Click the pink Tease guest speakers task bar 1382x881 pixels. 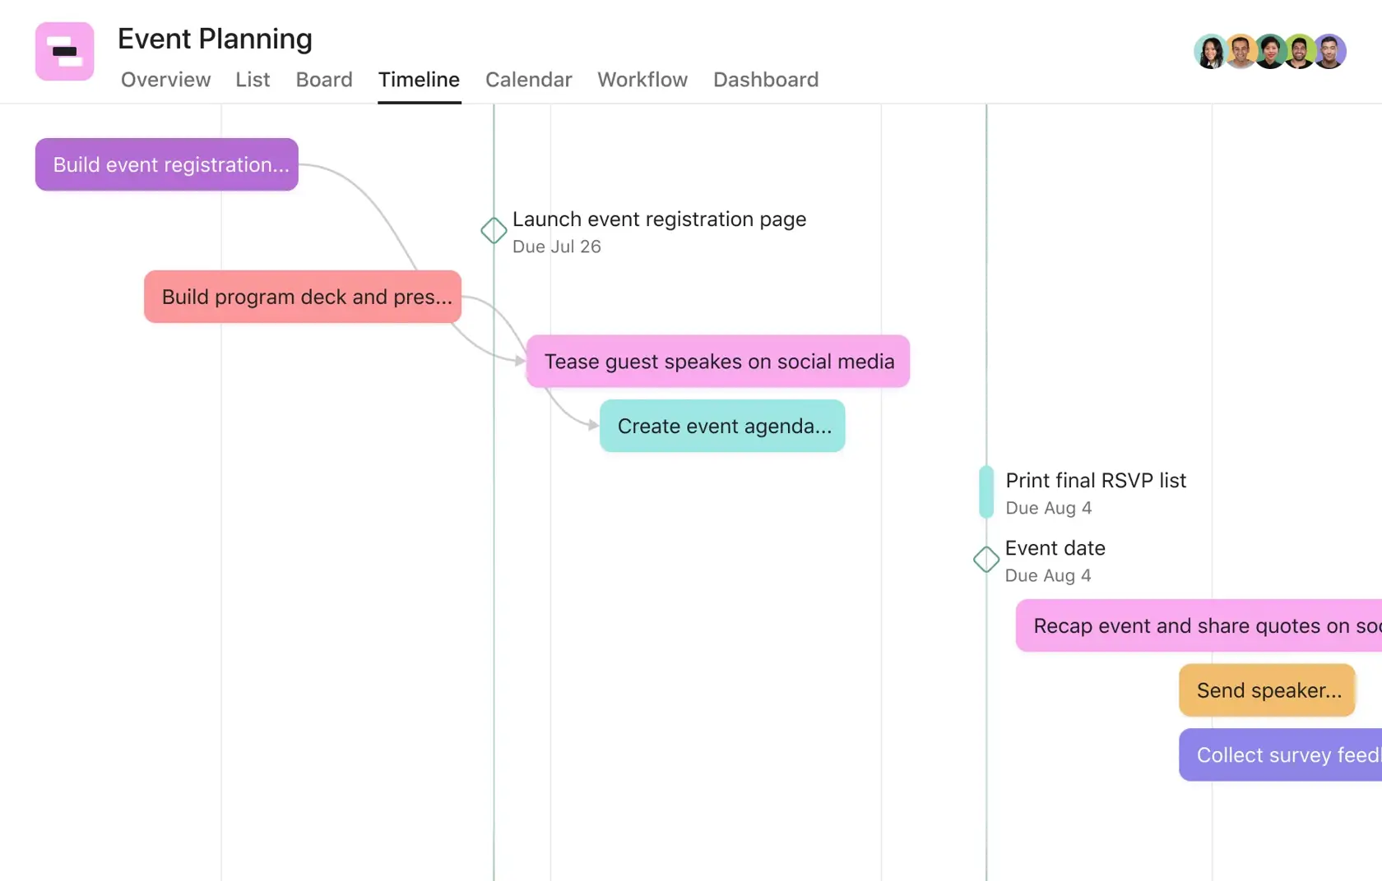pos(718,362)
